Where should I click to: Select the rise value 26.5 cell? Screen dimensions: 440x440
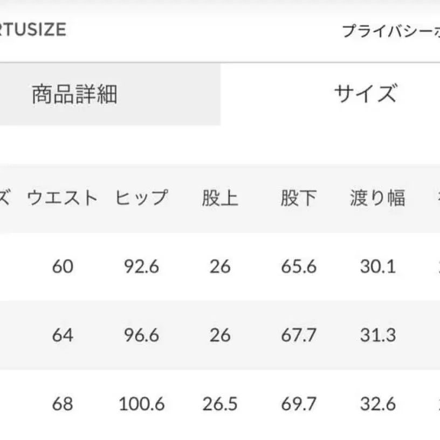click(x=220, y=403)
